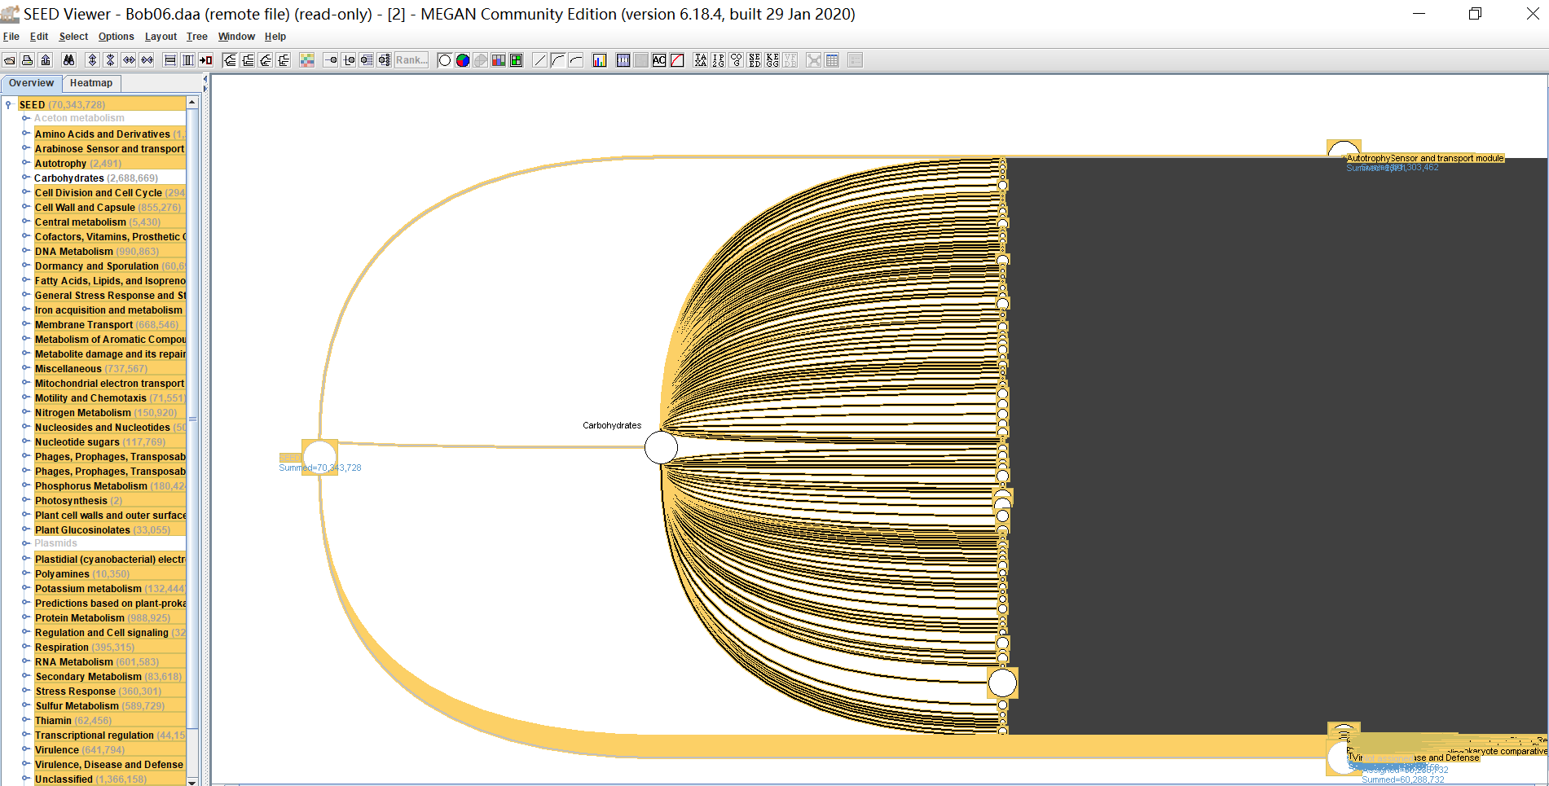
Task: Open the KEGG viewer icon
Action: click(x=772, y=60)
